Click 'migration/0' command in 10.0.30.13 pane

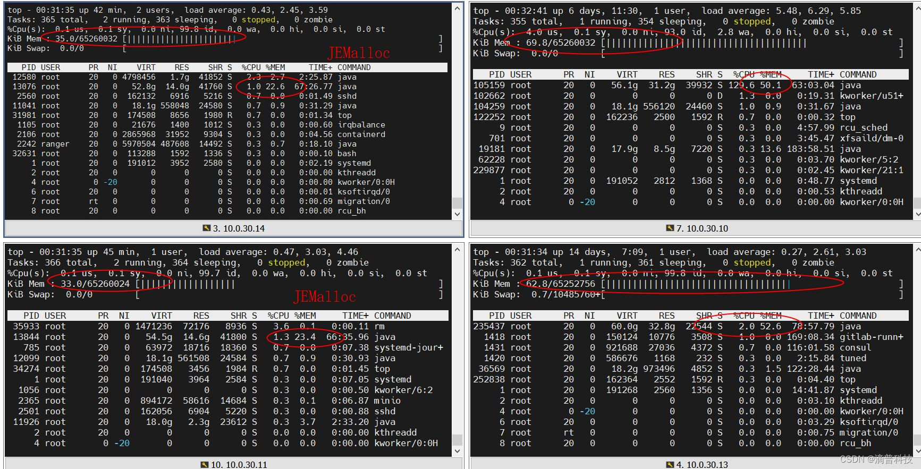coord(869,432)
